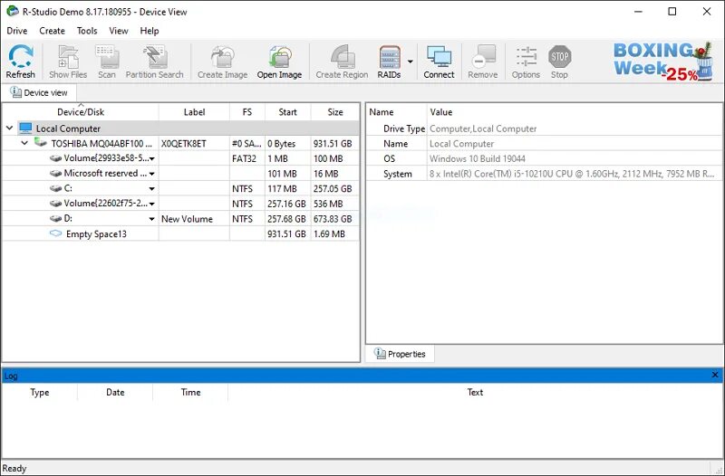The width and height of the screenshot is (725, 476).
Task: Select the Properties tab
Action: (x=401, y=354)
